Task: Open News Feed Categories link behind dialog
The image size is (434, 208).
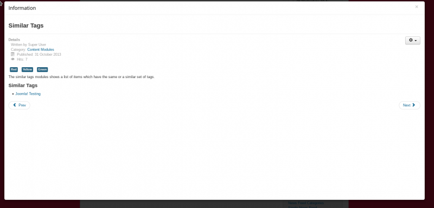Action: click(x=306, y=203)
